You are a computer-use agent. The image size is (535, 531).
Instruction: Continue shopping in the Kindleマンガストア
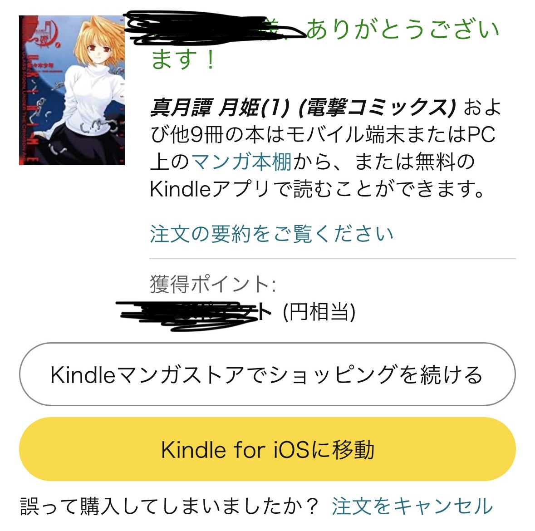click(x=267, y=374)
